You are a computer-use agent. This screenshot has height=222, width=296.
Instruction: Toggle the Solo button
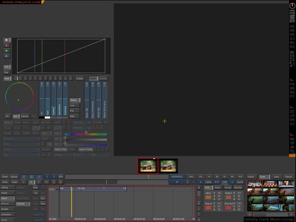click(x=36, y=187)
